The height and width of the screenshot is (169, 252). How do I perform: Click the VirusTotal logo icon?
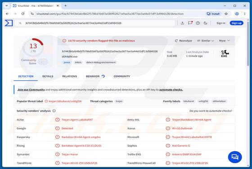click(x=9, y=23)
